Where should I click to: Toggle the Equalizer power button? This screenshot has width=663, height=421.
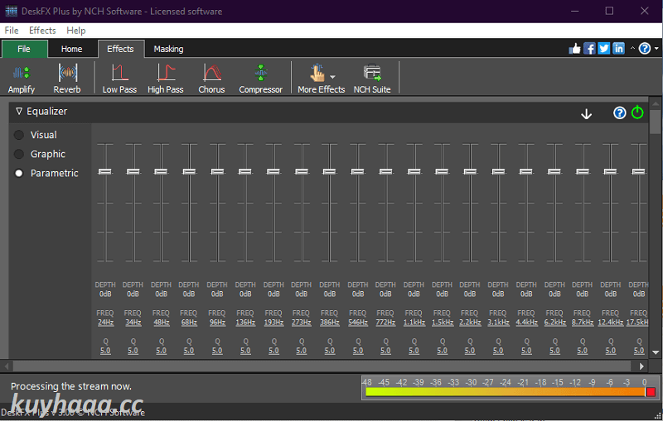637,112
